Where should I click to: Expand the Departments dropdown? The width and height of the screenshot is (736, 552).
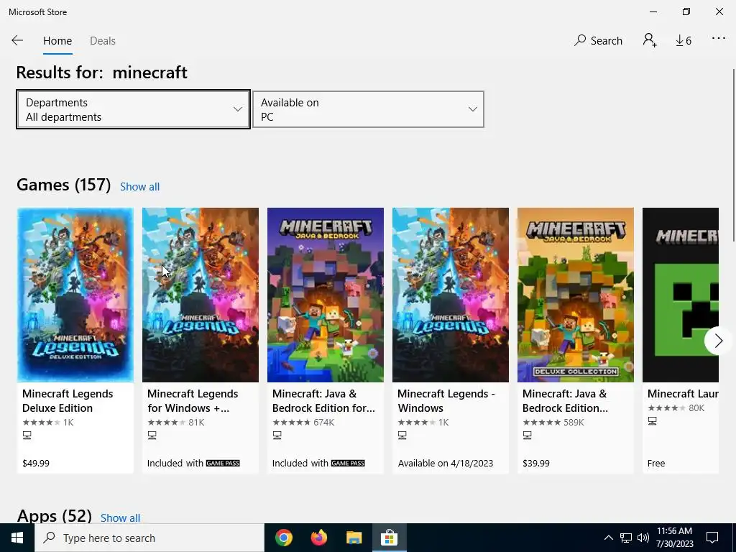pyautogui.click(x=133, y=109)
